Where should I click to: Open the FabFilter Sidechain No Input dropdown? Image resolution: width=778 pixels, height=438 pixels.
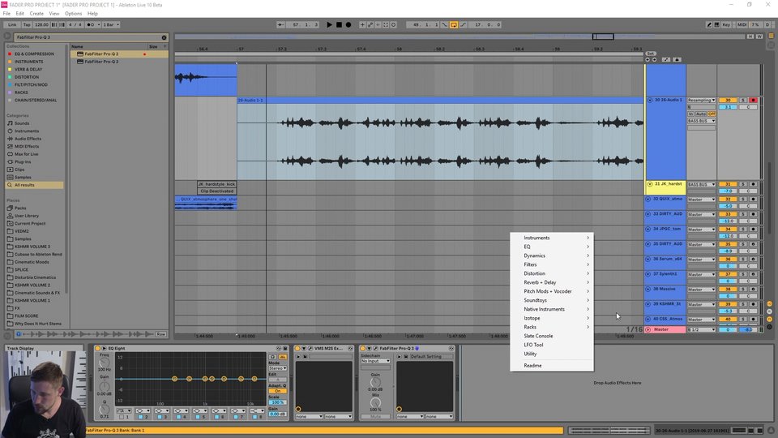tap(375, 361)
